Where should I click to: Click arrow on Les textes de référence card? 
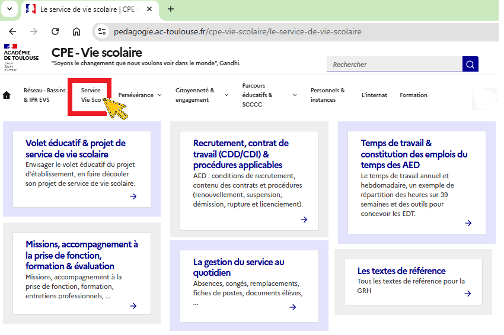pos(468,293)
